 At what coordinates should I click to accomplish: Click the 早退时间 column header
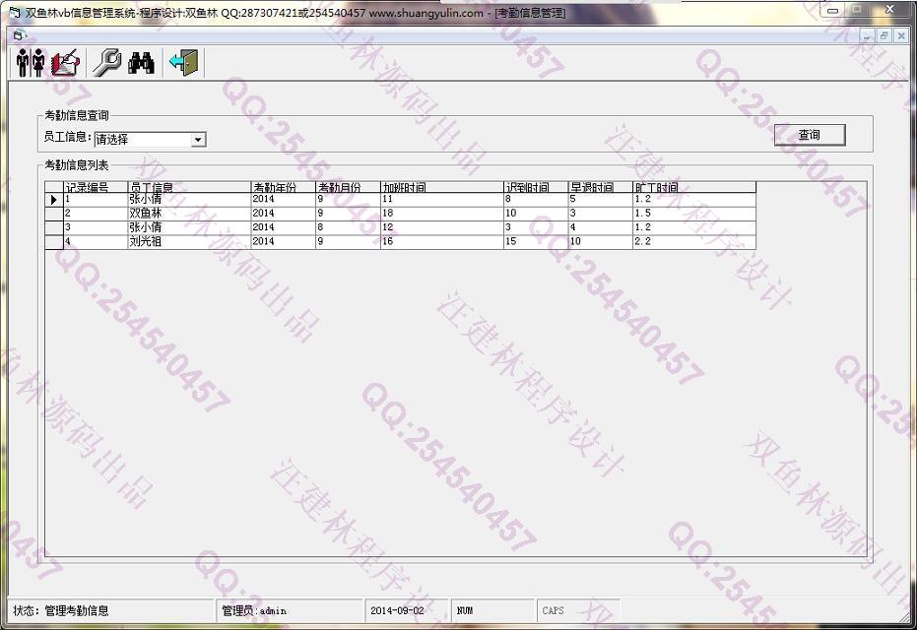601,187
